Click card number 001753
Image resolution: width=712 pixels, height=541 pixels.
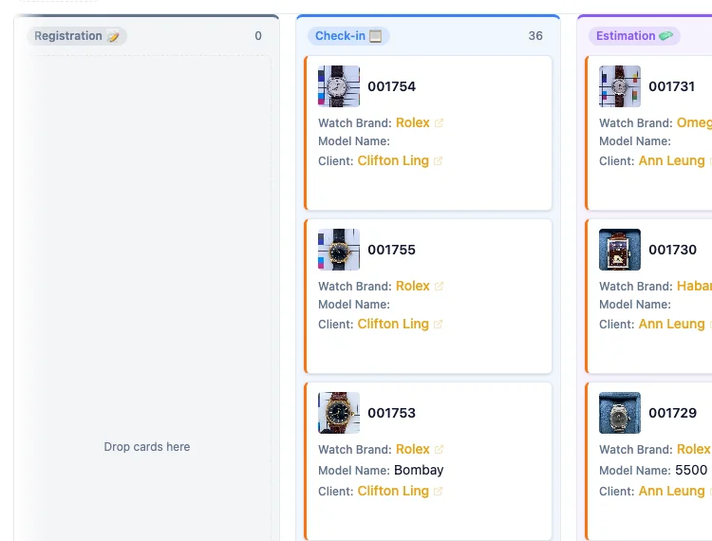point(391,413)
